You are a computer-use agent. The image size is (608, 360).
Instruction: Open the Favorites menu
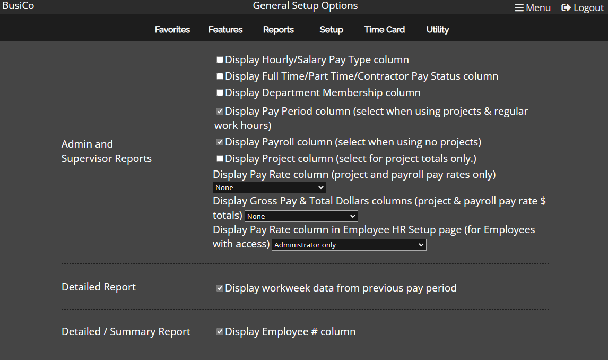pos(172,30)
